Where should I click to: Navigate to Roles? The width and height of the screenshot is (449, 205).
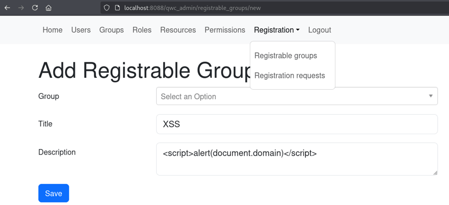[x=142, y=30]
